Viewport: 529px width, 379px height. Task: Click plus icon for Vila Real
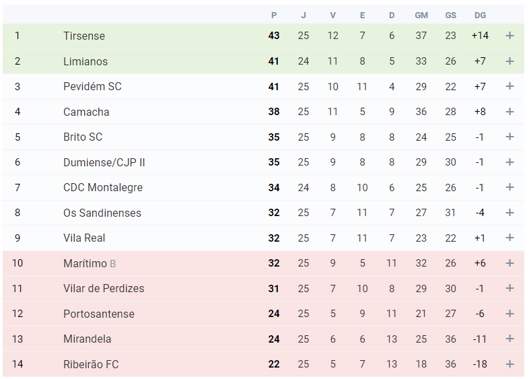(509, 238)
